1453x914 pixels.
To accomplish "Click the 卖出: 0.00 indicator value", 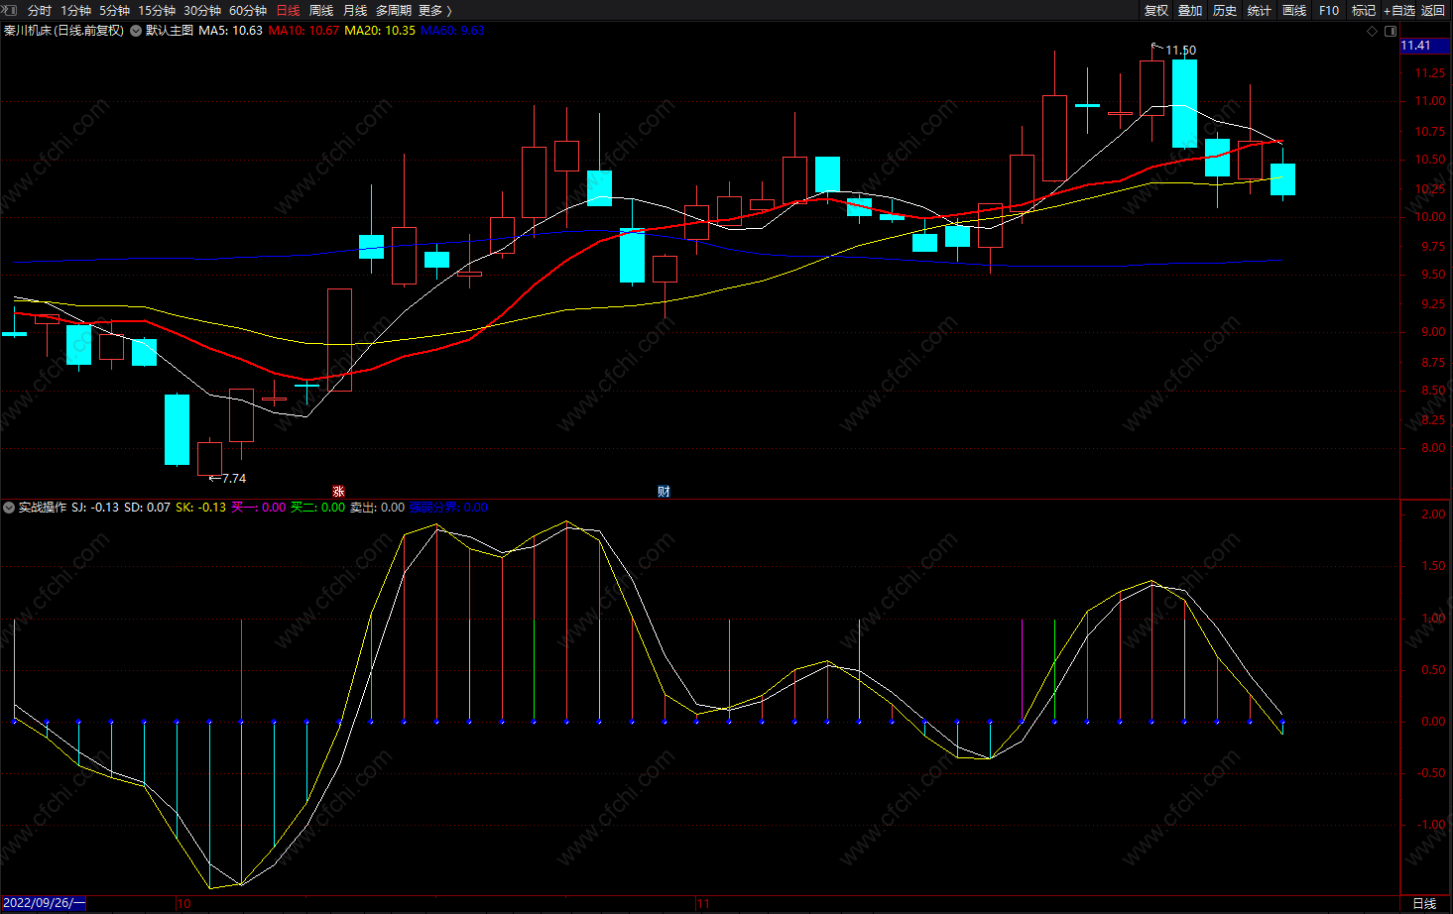I will 377,508.
